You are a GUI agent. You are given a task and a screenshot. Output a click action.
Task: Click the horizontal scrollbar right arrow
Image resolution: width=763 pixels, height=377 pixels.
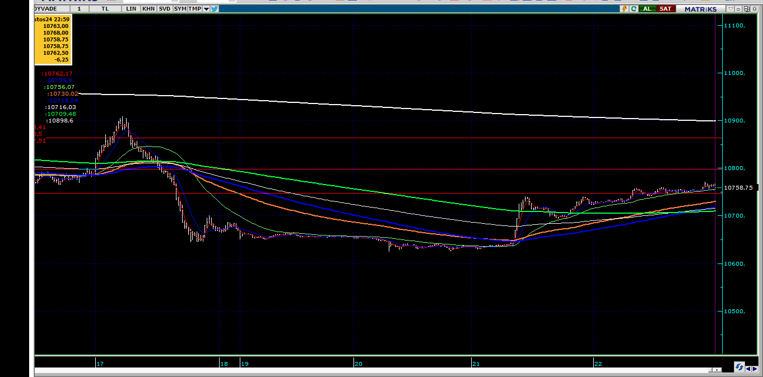(717, 370)
